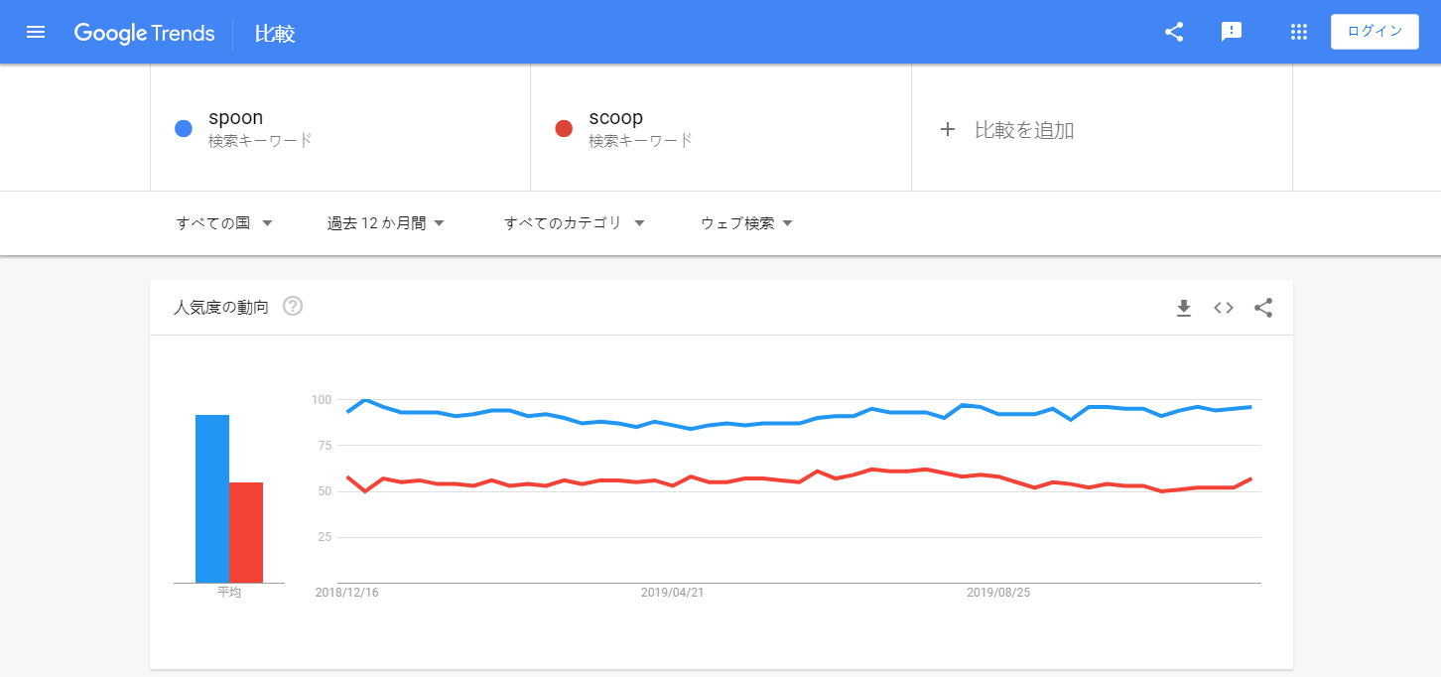Open help icon beside 人気度の動向
The image size is (1441, 677).
click(x=293, y=306)
